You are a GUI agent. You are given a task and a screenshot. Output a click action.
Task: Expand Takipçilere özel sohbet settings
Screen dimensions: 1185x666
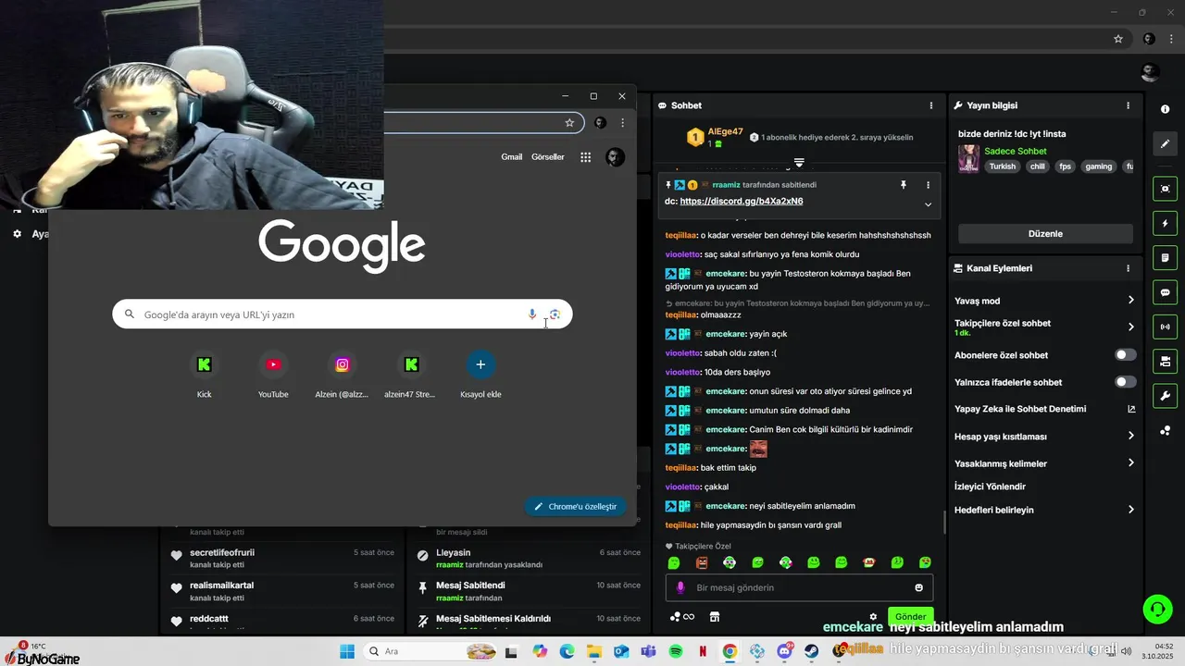coord(1130,327)
